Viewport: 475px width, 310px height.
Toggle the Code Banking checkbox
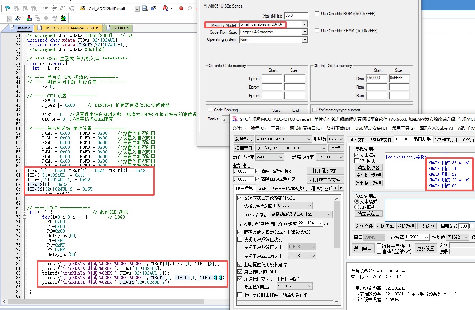pyautogui.click(x=210, y=110)
